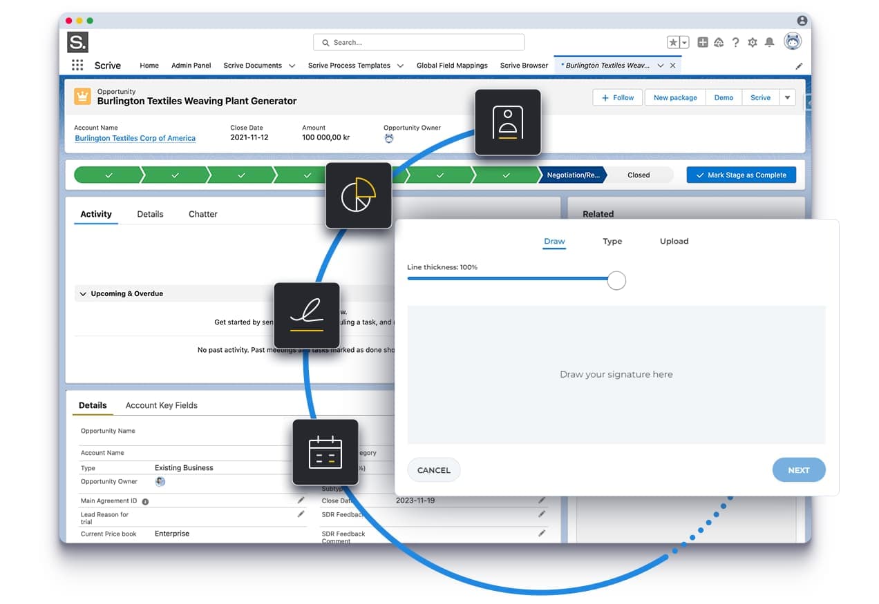
Task: Click the pie chart overlay icon
Action: click(358, 195)
